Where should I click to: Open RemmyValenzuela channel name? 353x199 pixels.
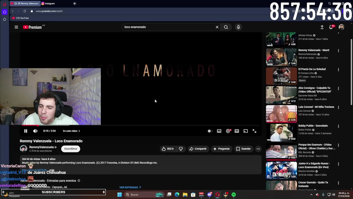tap(41, 147)
